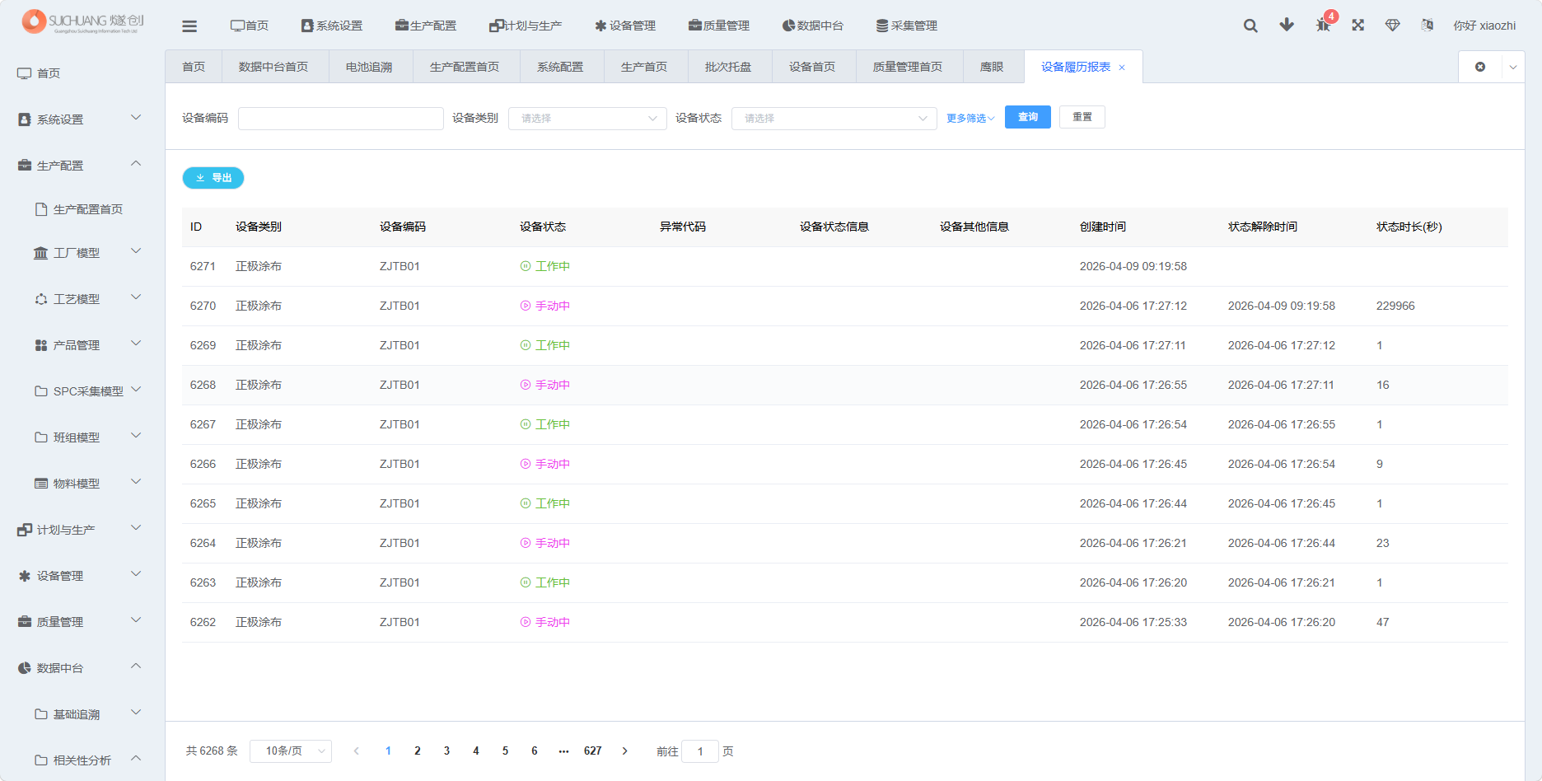
Task: Expand 基础追溯 submenu chevron
Action: click(x=136, y=713)
